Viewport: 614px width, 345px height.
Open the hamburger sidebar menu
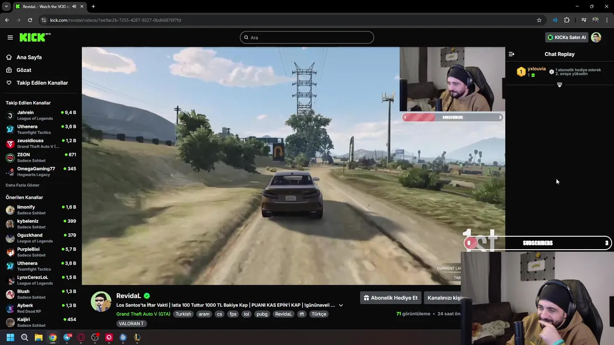point(10,37)
